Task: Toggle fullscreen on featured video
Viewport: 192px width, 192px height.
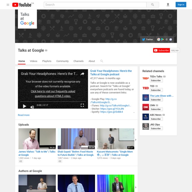Action: 82,105
